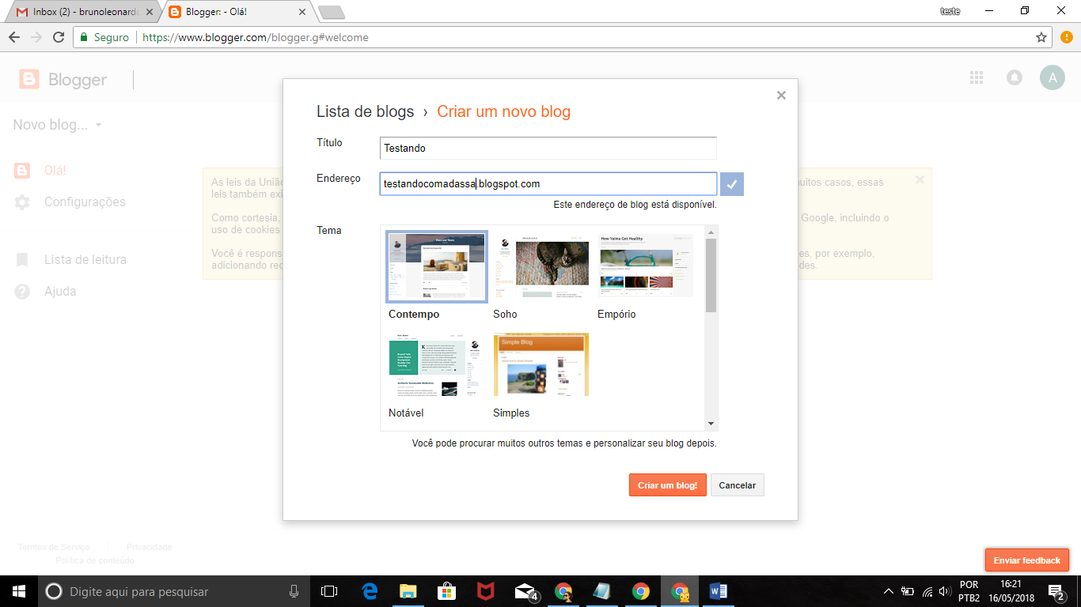Open Política de conteúdo link

click(95, 560)
